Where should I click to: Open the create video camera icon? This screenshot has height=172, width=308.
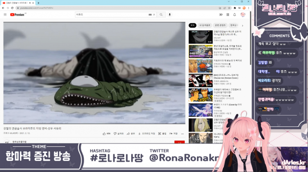coord(221,15)
